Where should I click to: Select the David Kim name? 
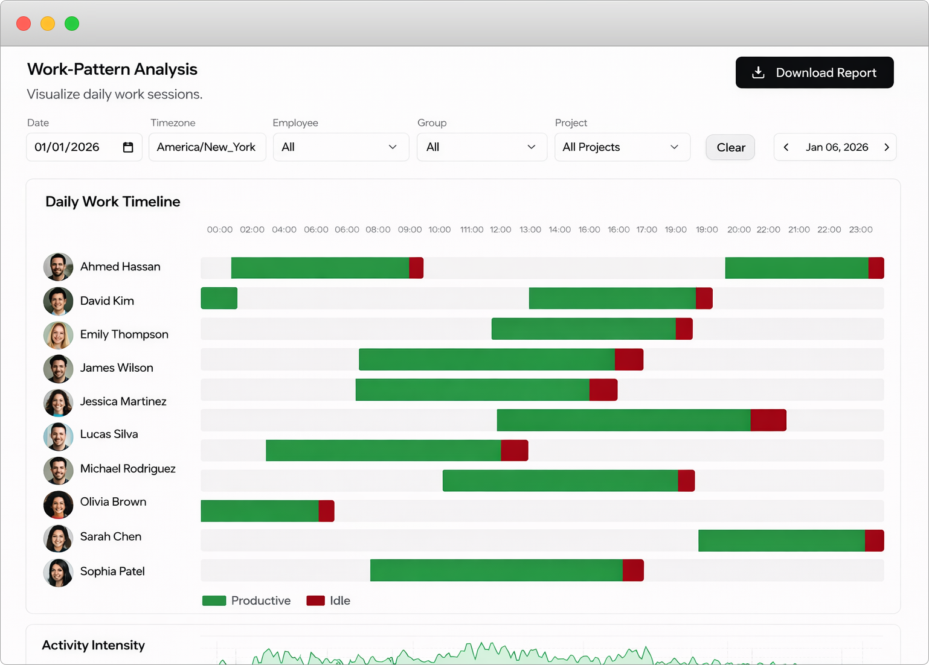[x=107, y=301]
